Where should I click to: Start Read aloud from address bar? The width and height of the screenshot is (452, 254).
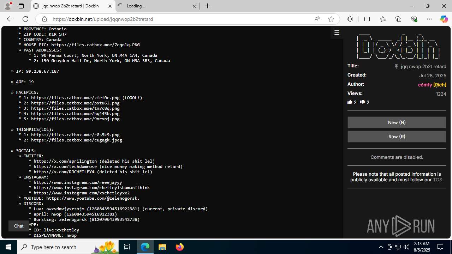(x=317, y=19)
